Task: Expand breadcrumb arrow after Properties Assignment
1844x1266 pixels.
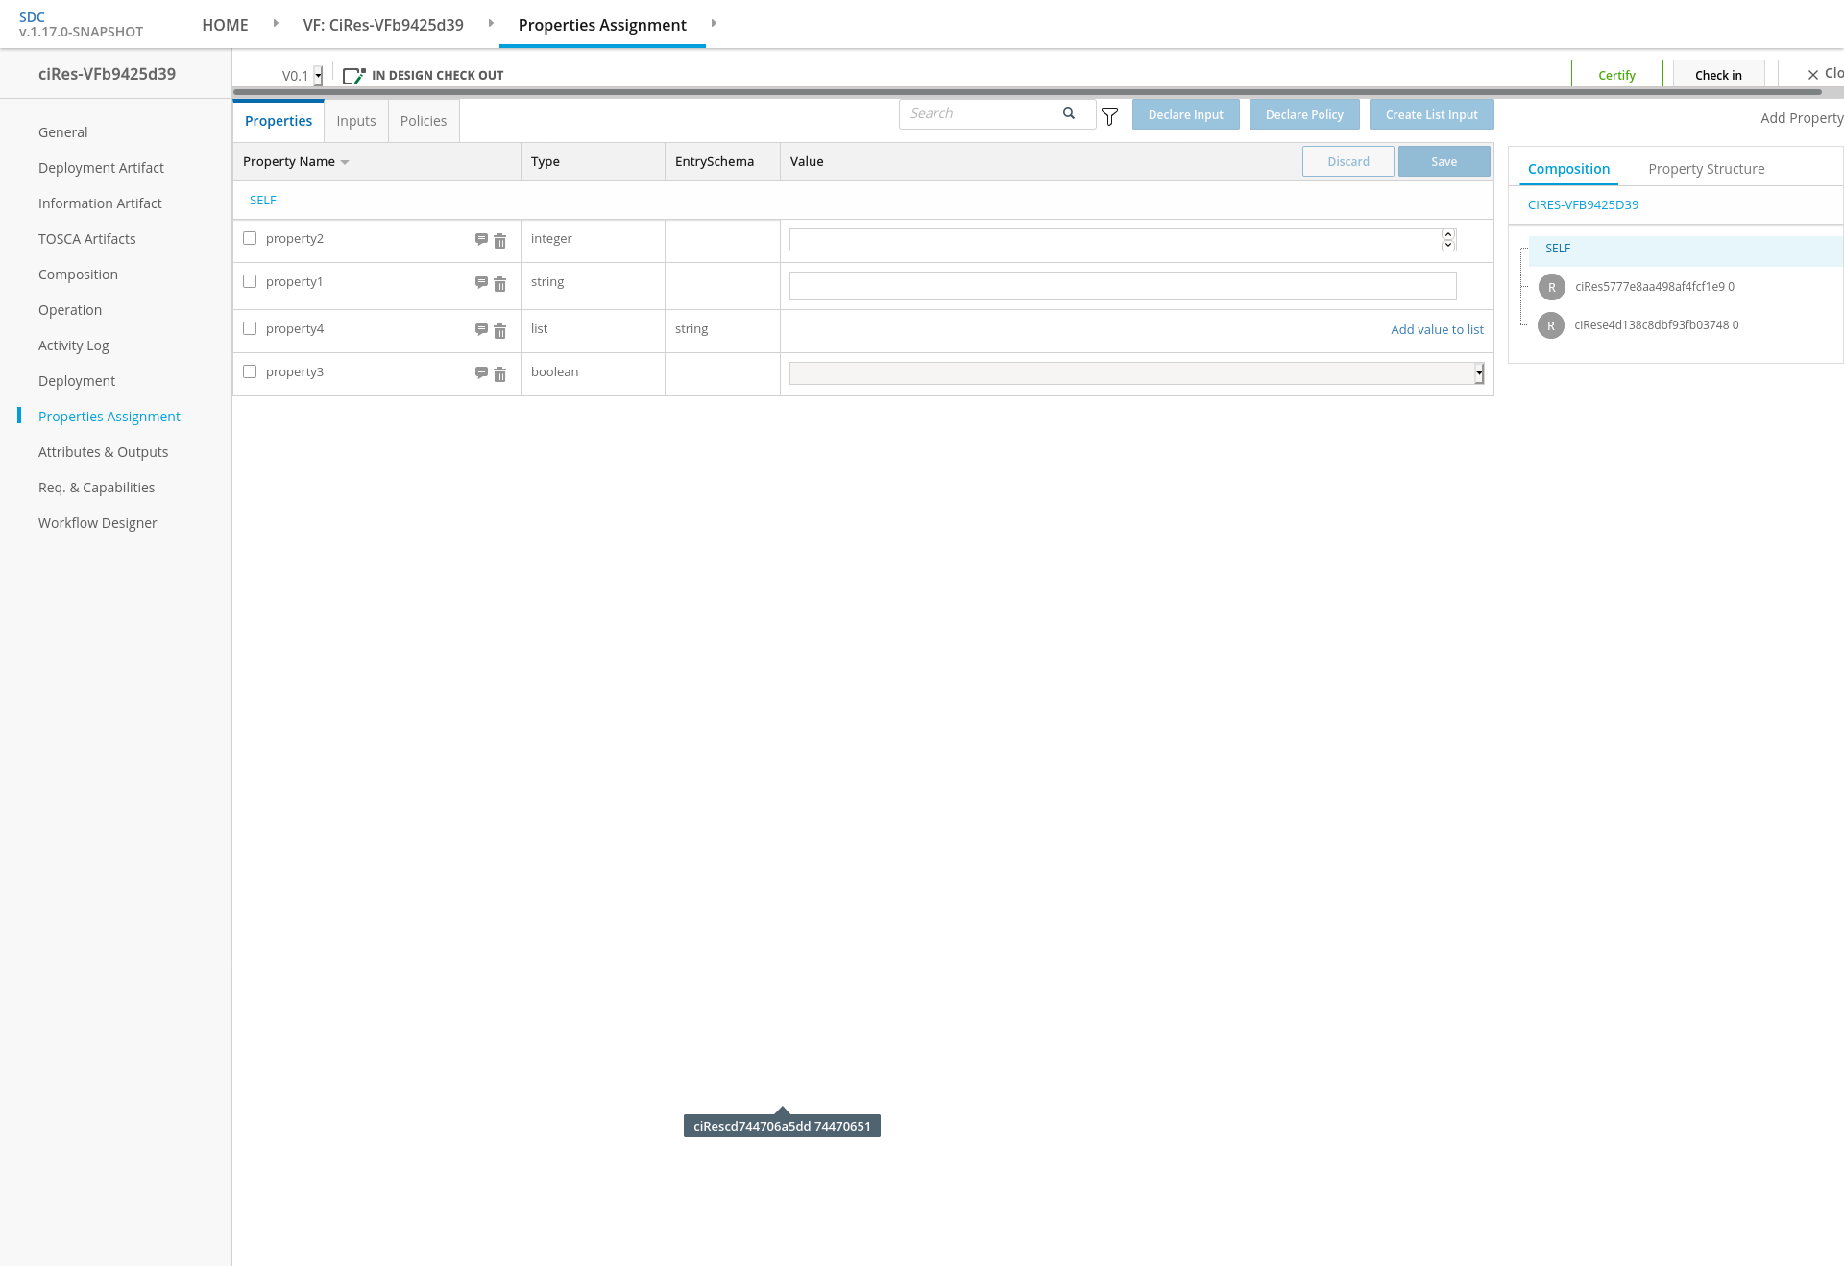Action: tap(714, 23)
